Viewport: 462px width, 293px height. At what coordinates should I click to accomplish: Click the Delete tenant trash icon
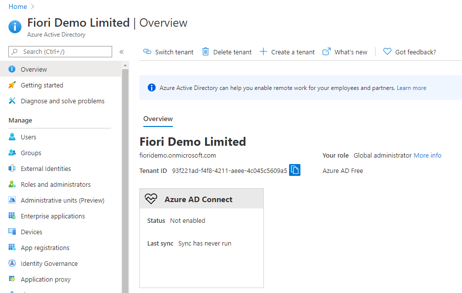[206, 51]
